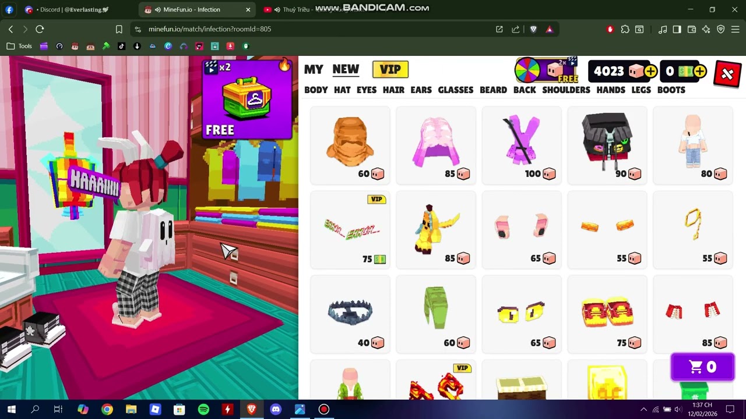This screenshot has height=419, width=746.
Task: Select the BEARD category
Action: point(493,90)
